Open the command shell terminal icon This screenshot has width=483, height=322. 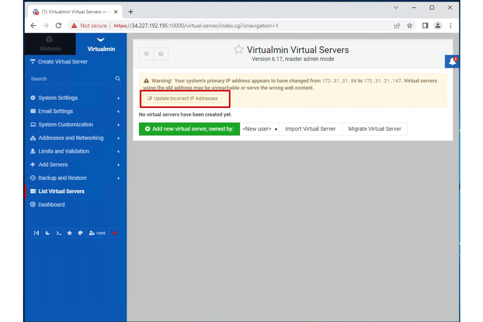point(59,233)
